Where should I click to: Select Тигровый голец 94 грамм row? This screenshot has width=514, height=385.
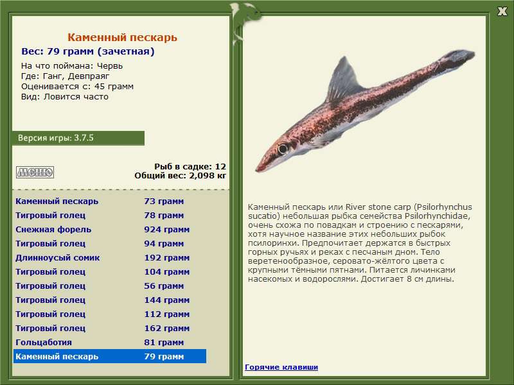click(x=110, y=244)
